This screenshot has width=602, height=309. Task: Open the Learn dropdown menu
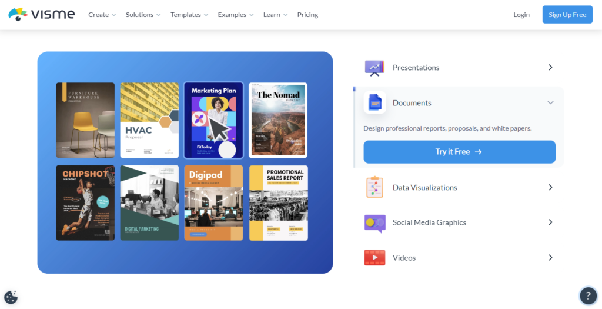(x=275, y=15)
